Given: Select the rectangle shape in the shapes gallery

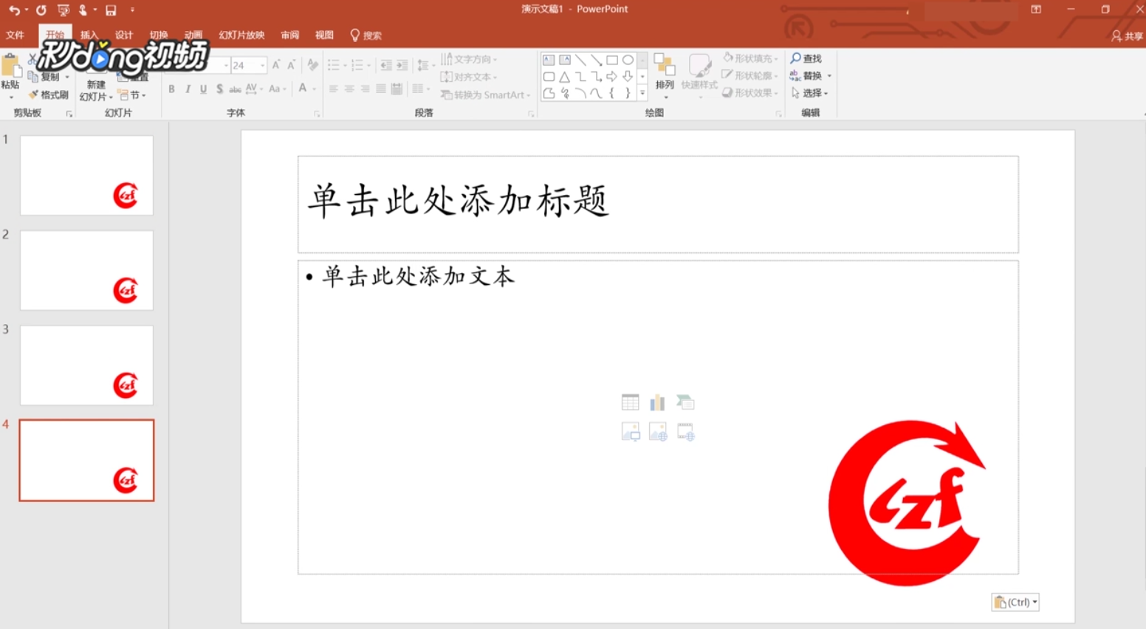Looking at the screenshot, I should [612, 59].
